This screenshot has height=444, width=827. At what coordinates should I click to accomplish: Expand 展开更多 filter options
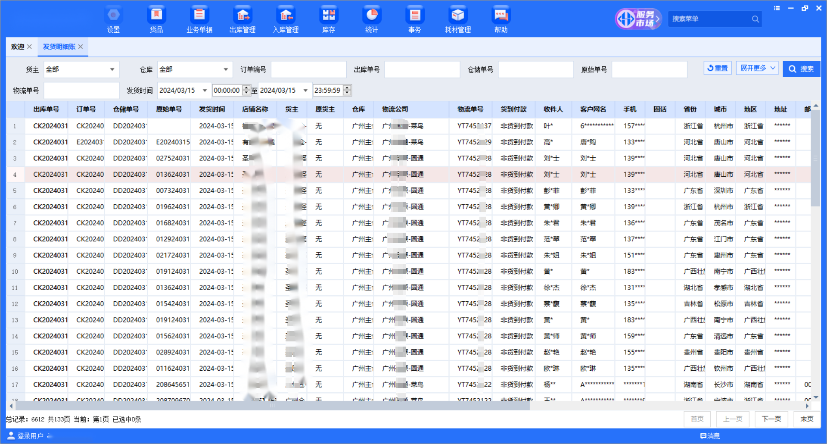757,68
